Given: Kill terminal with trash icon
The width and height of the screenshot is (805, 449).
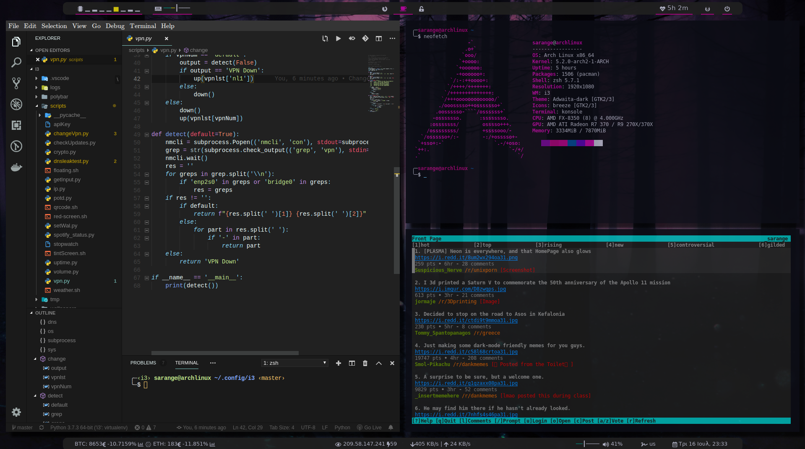Looking at the screenshot, I should click(365, 363).
